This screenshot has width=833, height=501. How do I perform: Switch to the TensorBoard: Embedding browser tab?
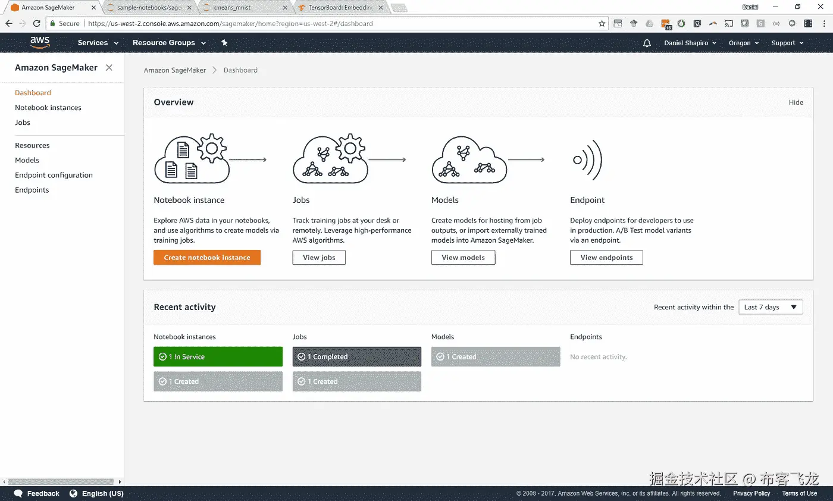[x=340, y=7]
